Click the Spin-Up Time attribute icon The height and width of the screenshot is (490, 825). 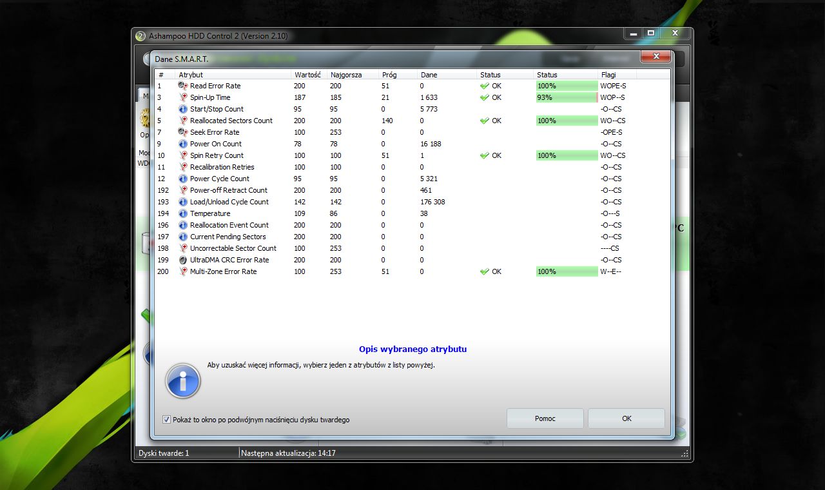pos(183,97)
